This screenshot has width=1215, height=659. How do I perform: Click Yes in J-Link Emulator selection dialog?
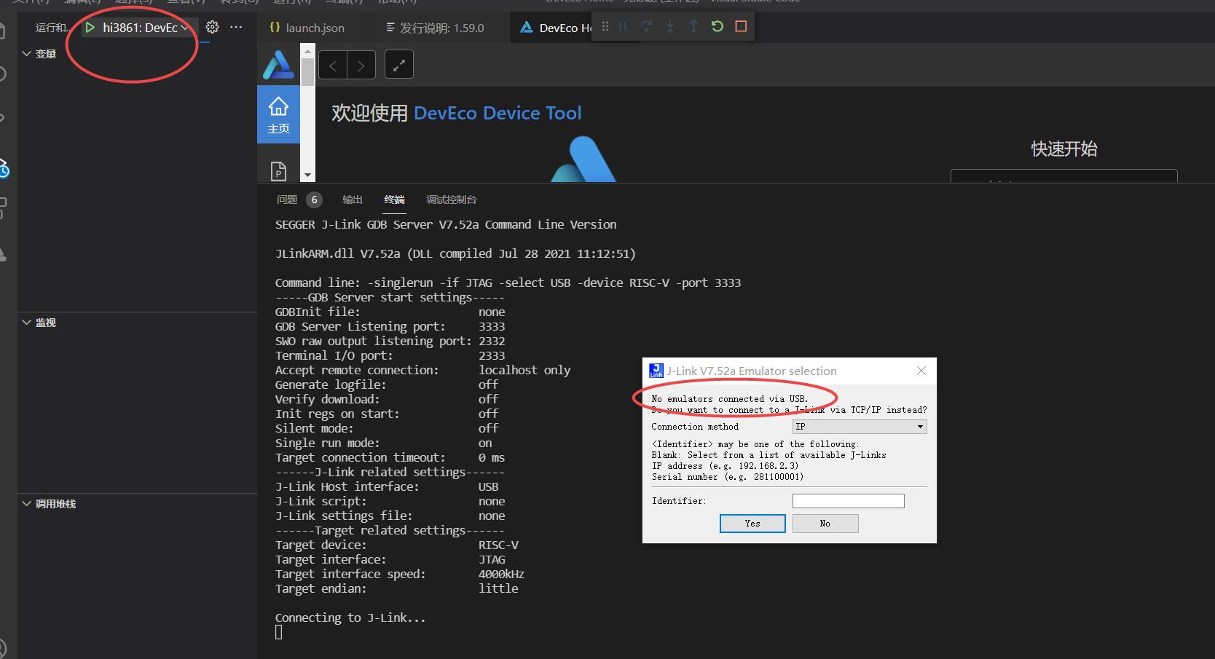pos(752,524)
